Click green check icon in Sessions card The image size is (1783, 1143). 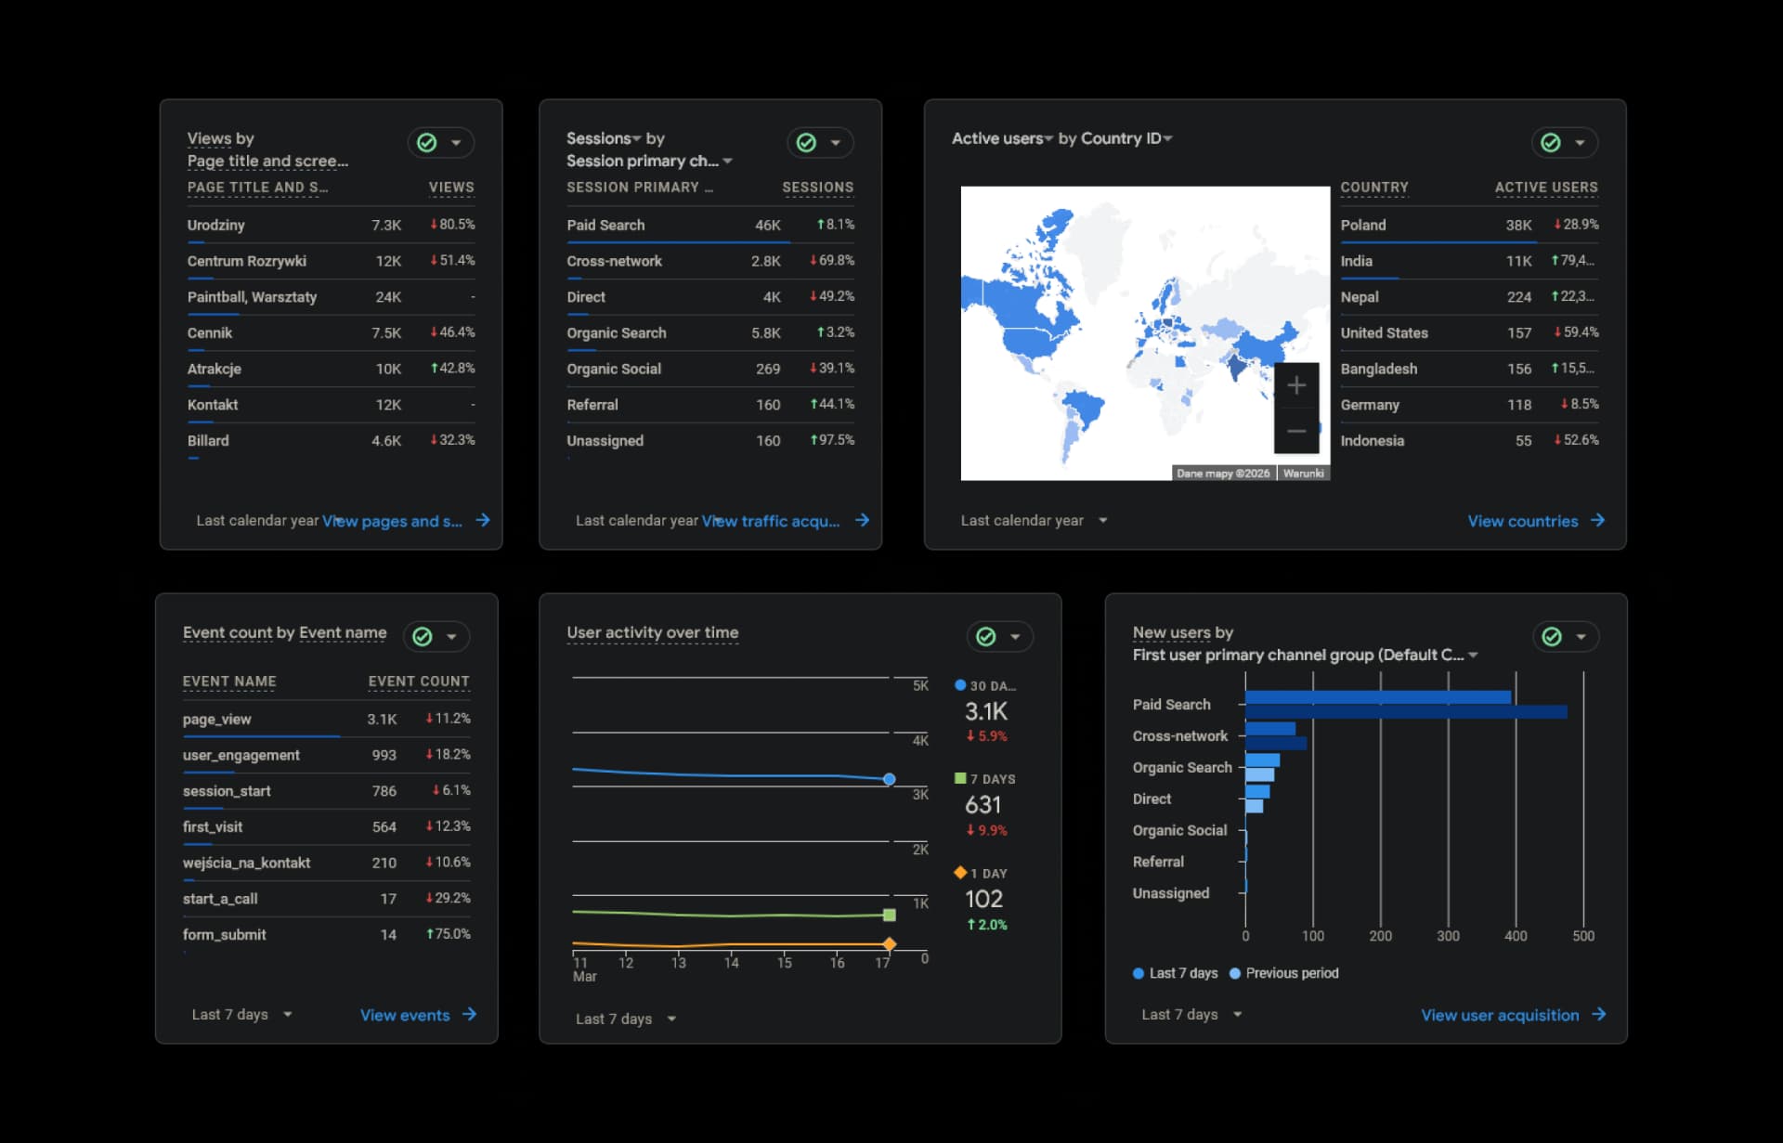coord(807,142)
